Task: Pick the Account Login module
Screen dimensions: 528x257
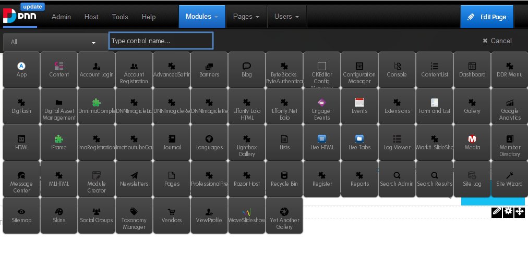Action: pos(97,70)
